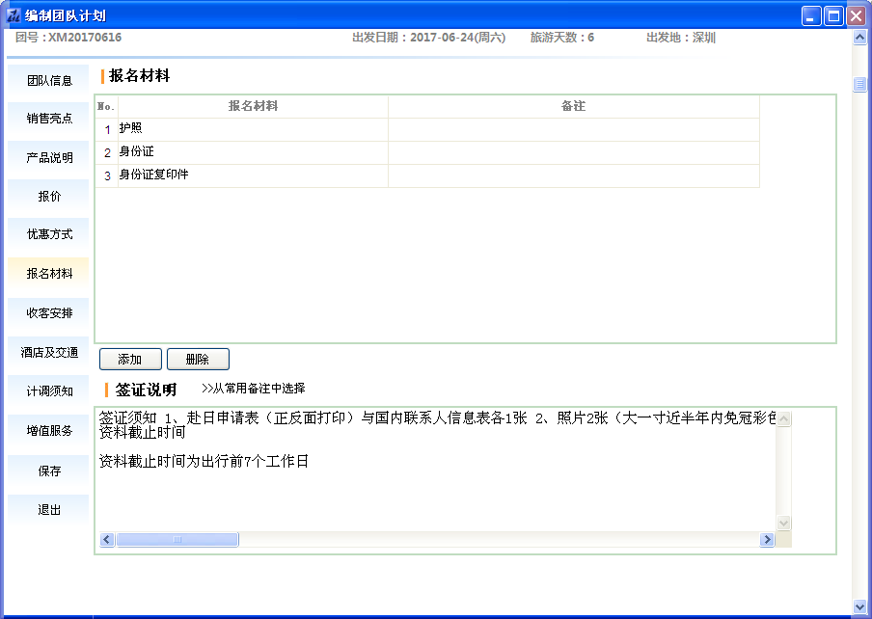
Task: Click the 出发地：深圳 text
Action: click(681, 38)
